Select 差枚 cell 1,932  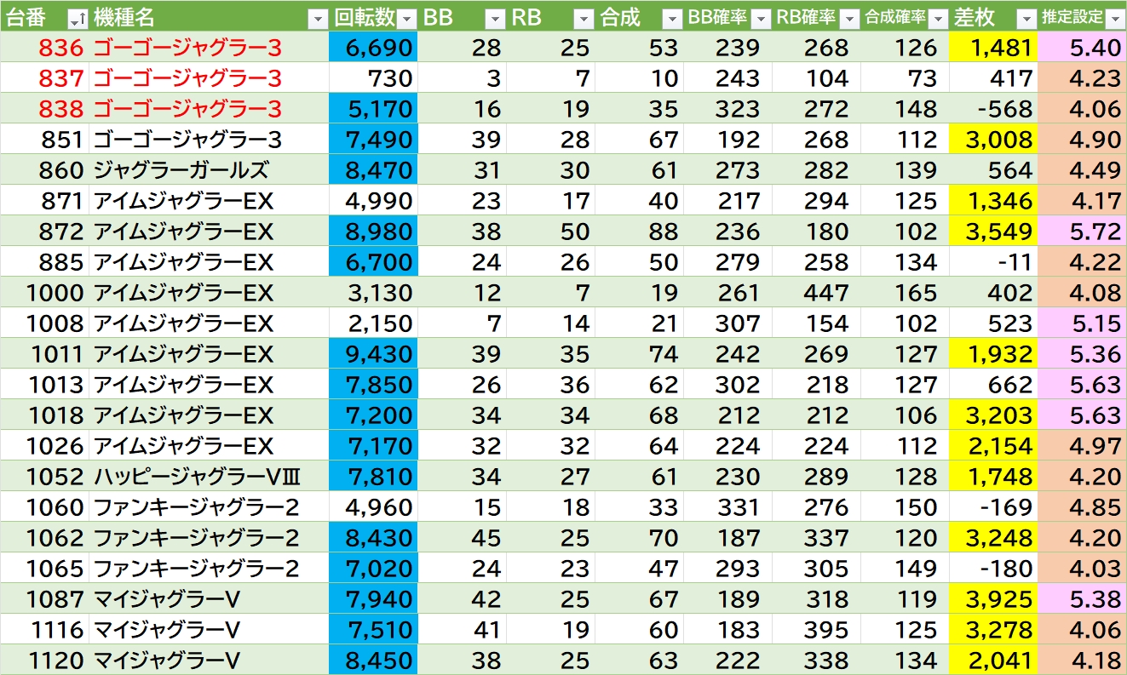click(x=993, y=354)
